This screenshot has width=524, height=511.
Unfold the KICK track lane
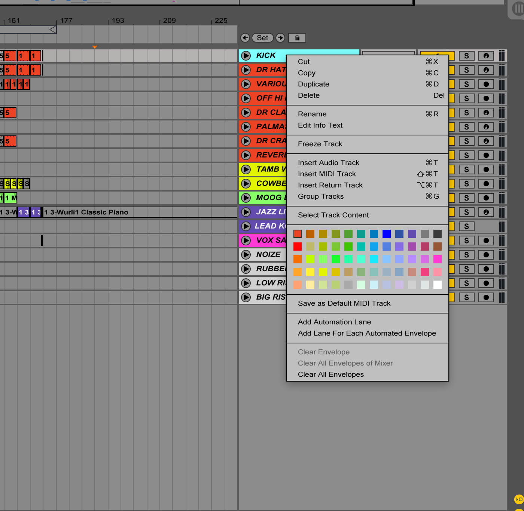click(x=246, y=55)
